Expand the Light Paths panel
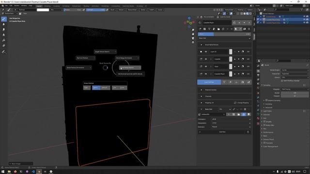The width and height of the screenshot is (310, 174). pos(267,111)
